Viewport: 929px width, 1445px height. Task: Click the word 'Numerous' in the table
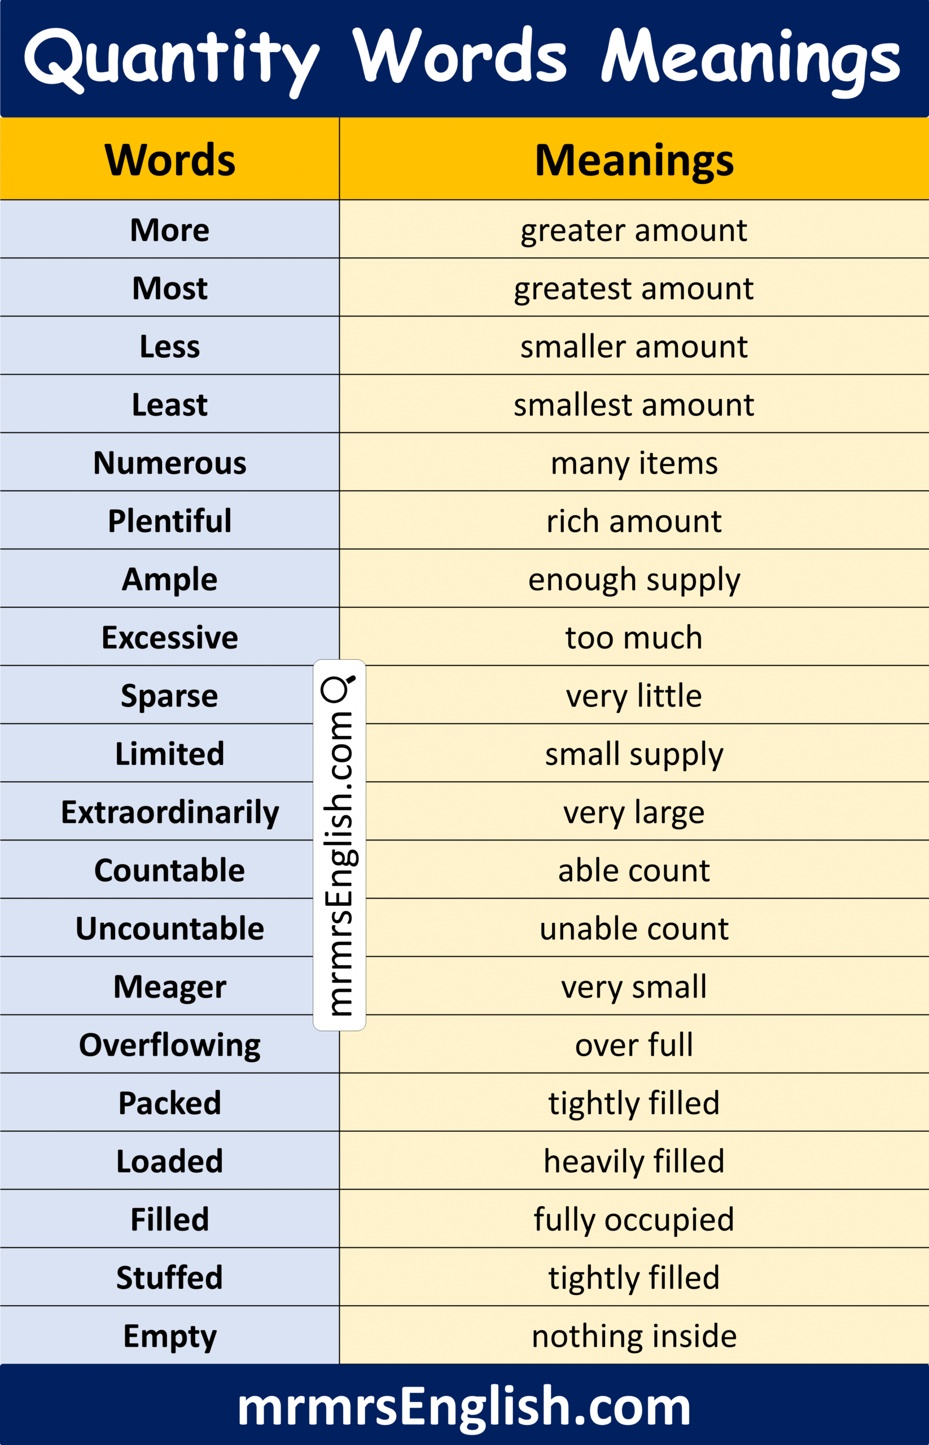169,463
